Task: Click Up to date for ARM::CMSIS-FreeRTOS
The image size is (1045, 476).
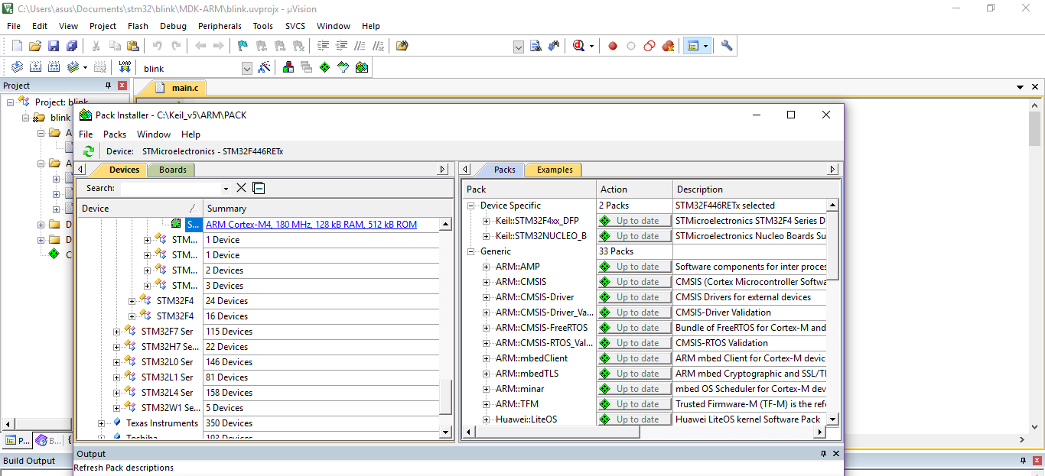Action: (x=634, y=328)
